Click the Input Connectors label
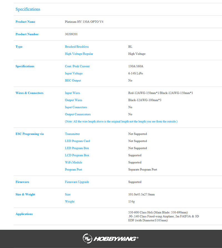 76,107
